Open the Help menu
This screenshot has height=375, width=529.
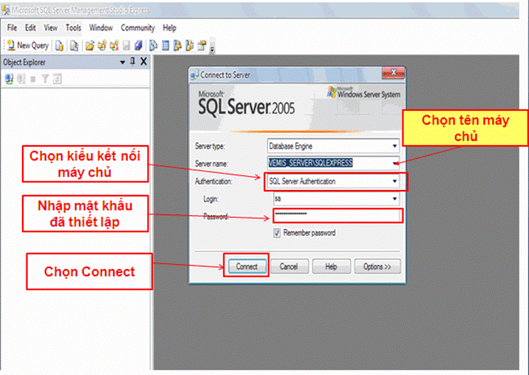[169, 28]
